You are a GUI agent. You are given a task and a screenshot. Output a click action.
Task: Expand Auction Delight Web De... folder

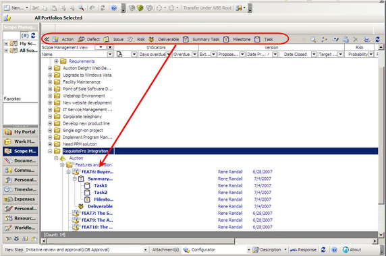(50, 68)
